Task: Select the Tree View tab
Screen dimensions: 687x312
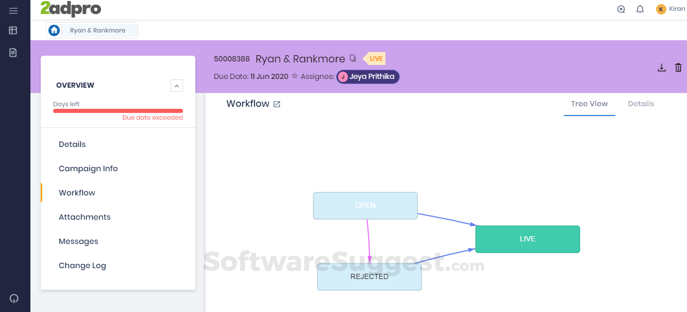Action: coord(589,104)
